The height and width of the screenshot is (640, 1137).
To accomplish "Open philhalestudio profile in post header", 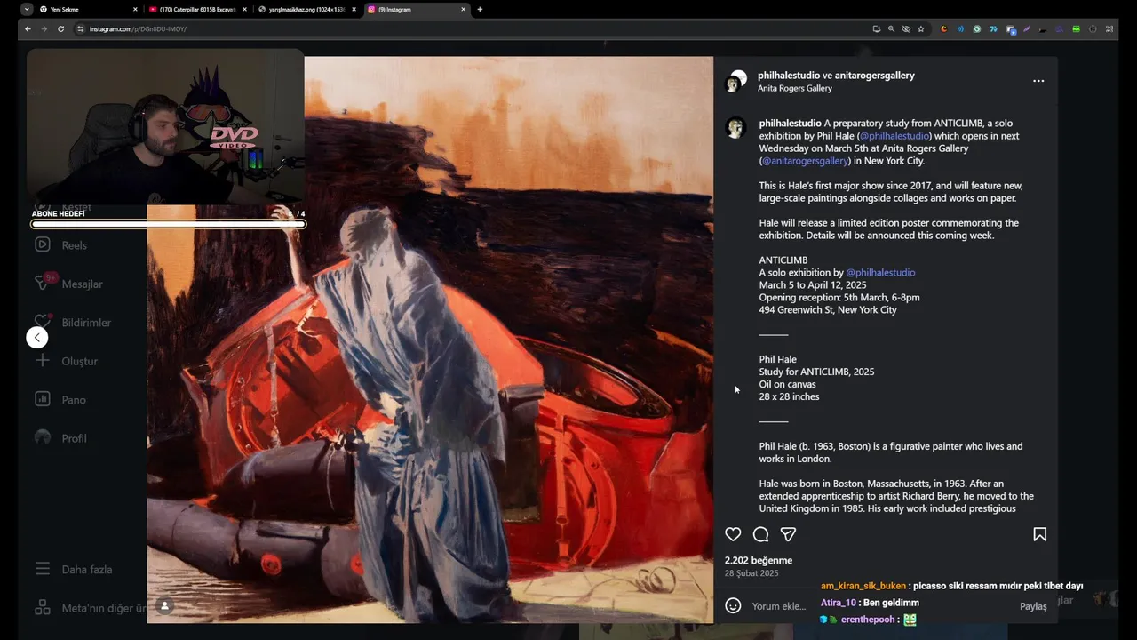I will click(788, 76).
